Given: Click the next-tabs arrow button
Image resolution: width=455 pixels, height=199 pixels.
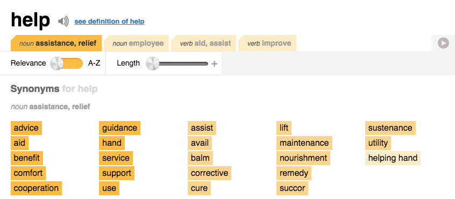Looking at the screenshot, I should [443, 44].
